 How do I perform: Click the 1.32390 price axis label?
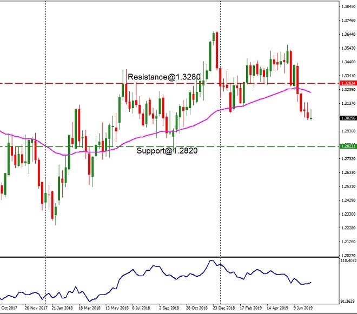tap(348, 90)
